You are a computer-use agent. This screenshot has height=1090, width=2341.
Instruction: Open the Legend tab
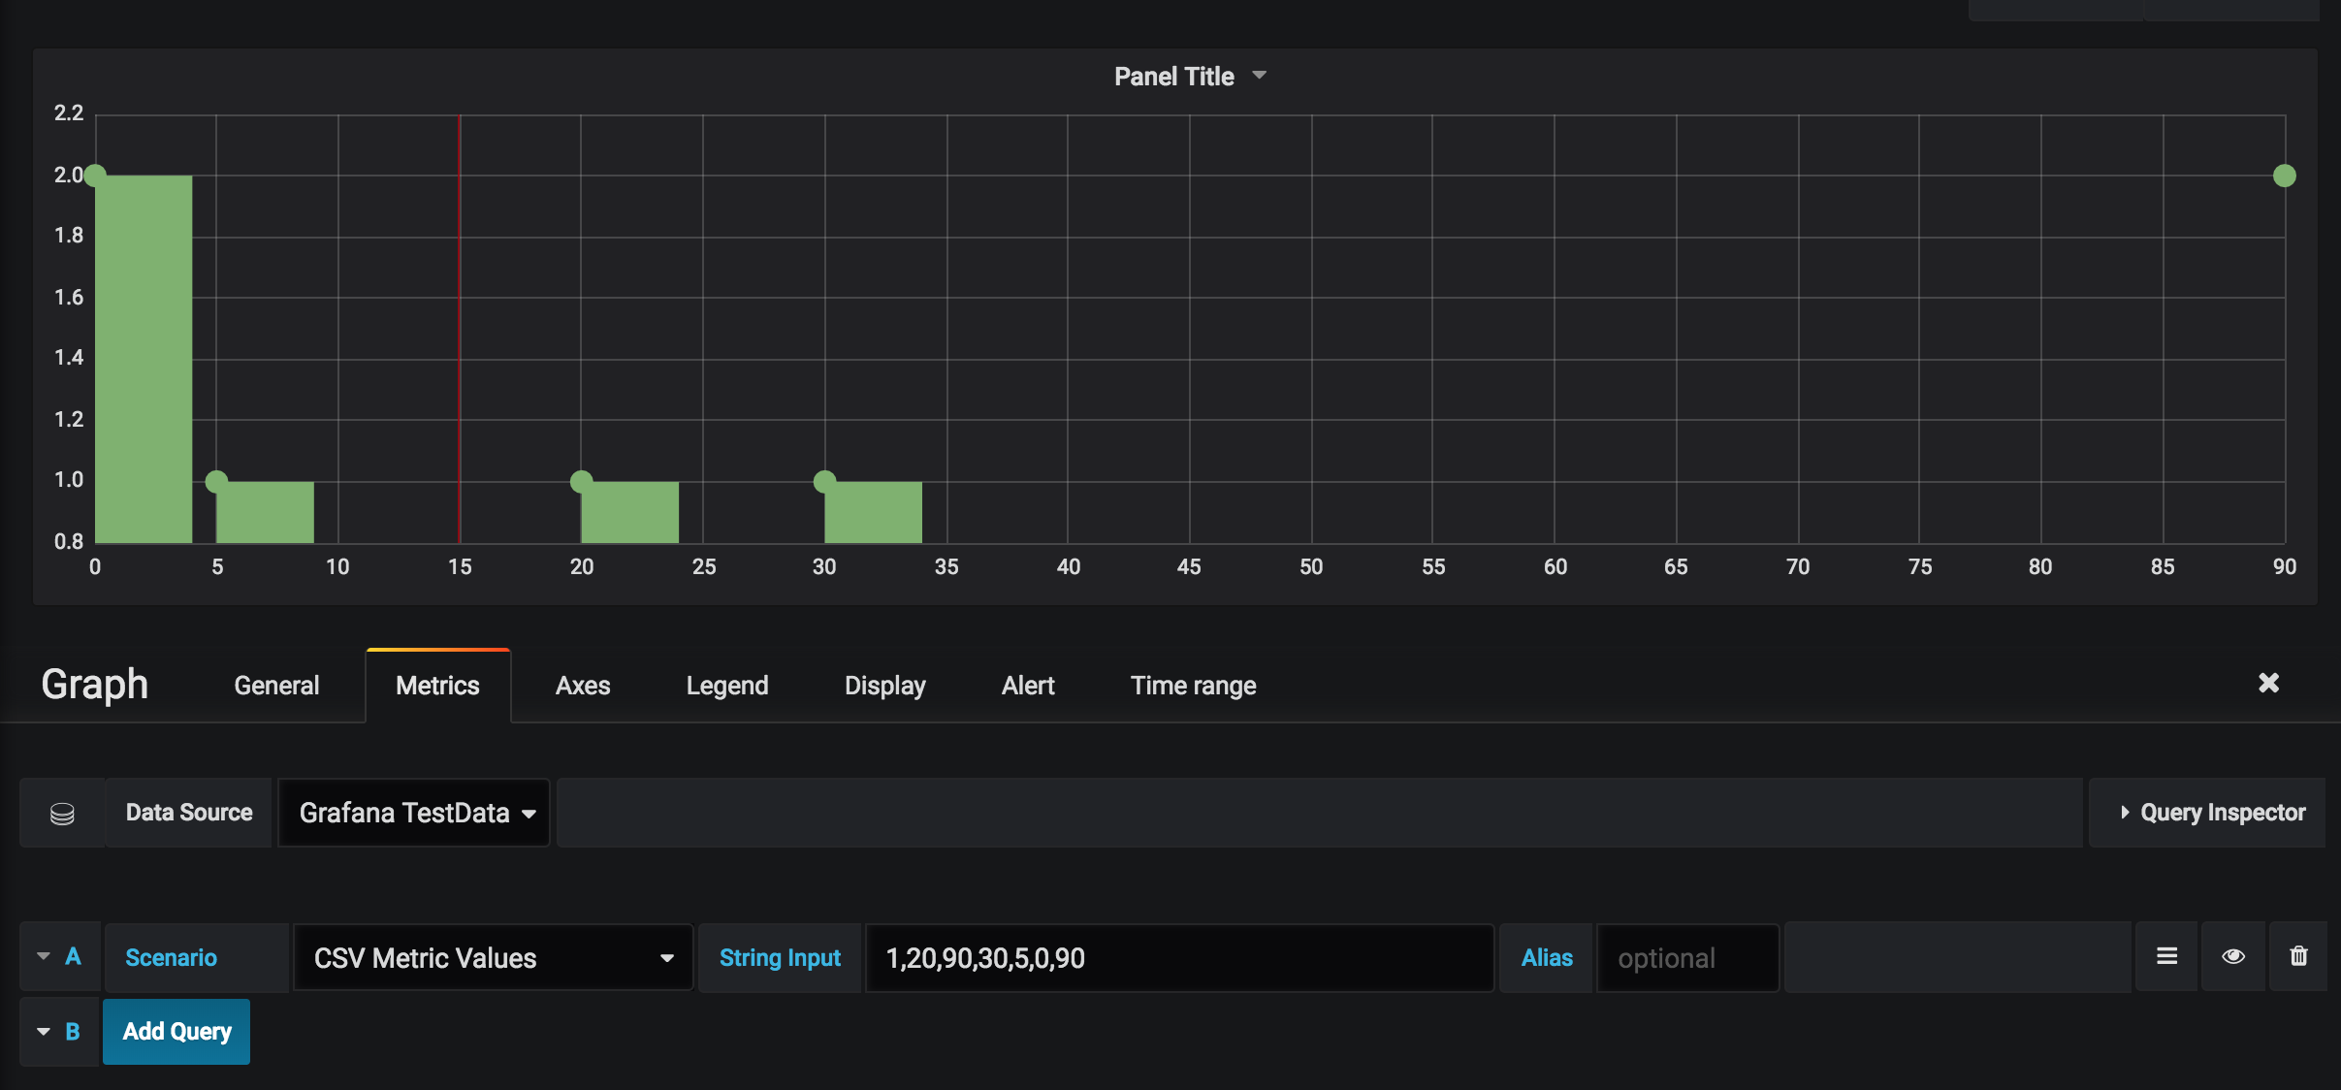click(727, 686)
